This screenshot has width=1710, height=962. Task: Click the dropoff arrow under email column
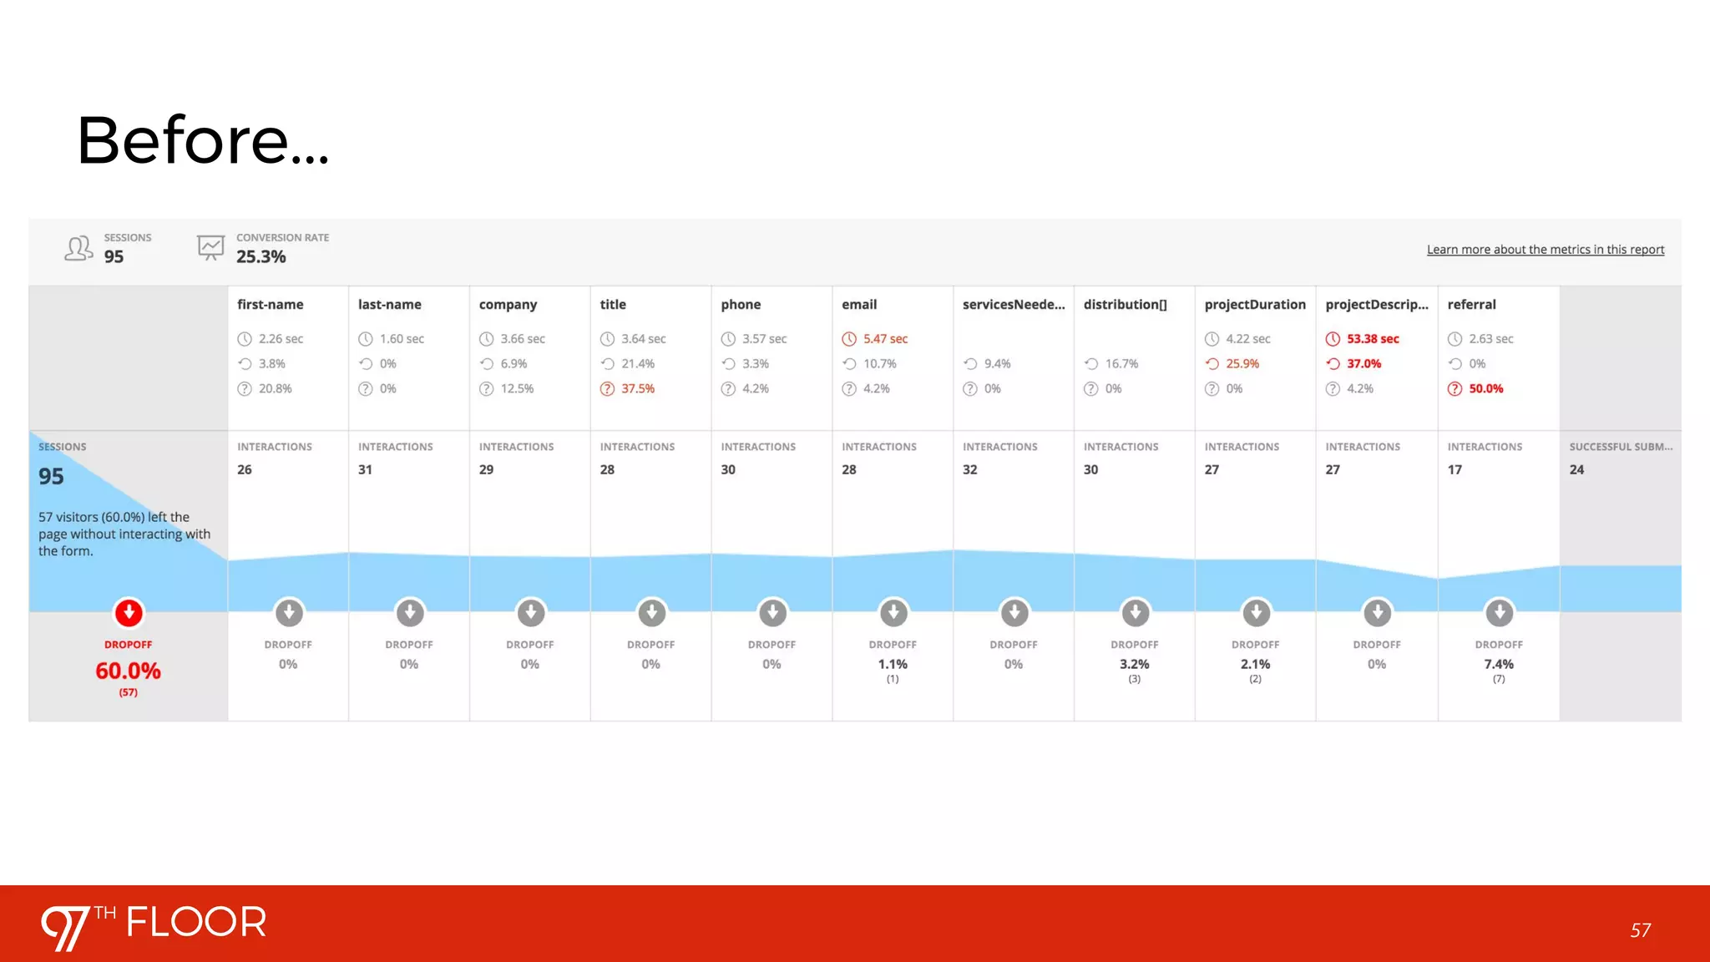[893, 613]
